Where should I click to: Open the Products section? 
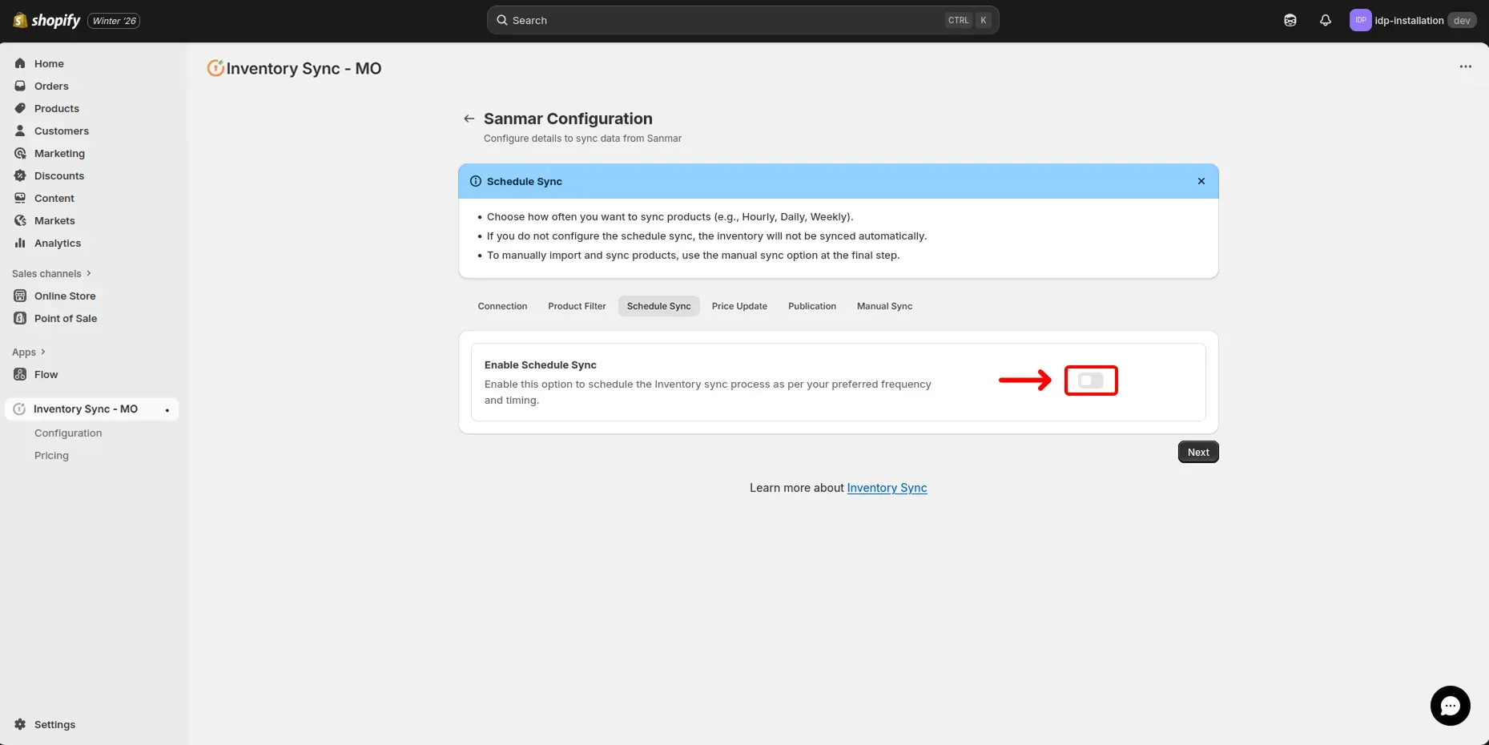pyautogui.click(x=56, y=108)
